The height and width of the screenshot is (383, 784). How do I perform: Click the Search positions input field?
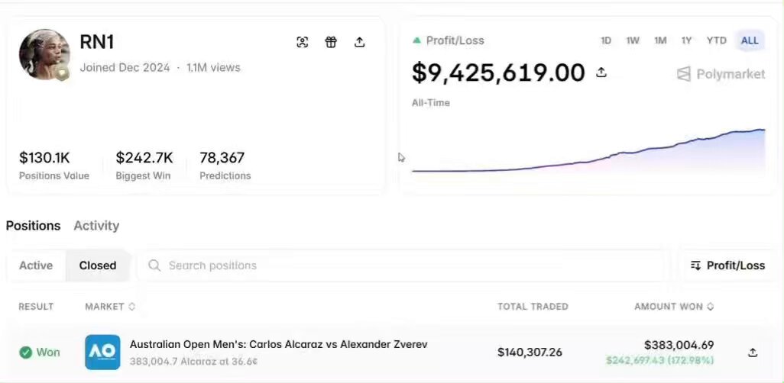(403, 266)
